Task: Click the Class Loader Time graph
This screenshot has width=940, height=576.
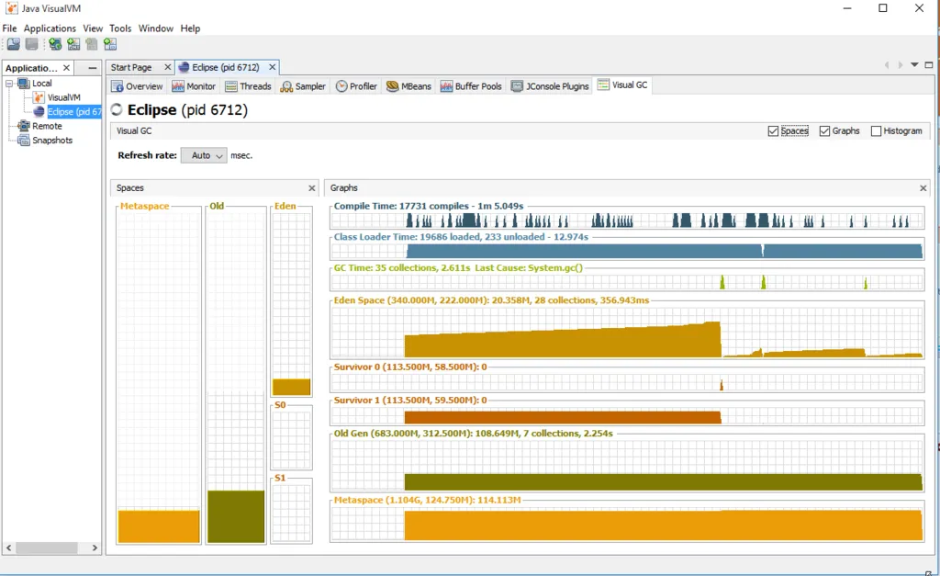Action: (626, 252)
